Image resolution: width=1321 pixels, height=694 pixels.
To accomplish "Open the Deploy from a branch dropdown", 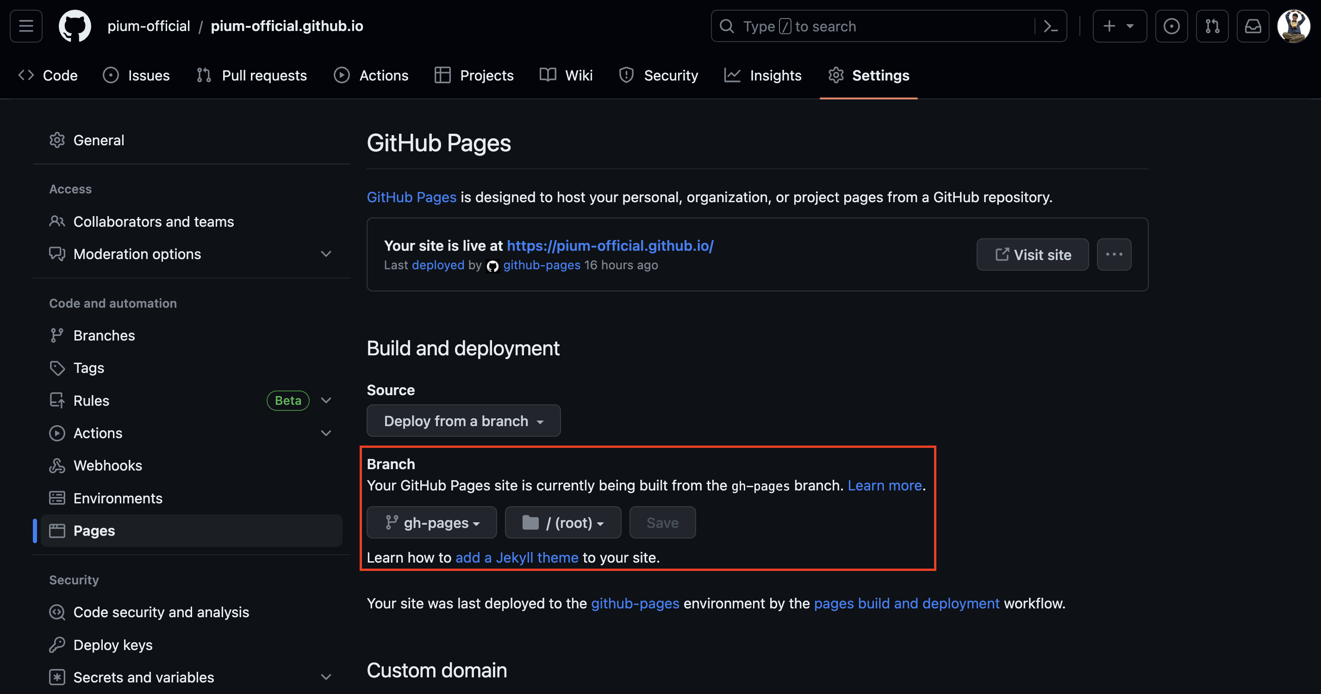I will (x=463, y=421).
